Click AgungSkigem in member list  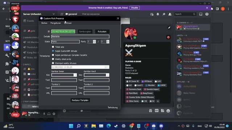193,27
